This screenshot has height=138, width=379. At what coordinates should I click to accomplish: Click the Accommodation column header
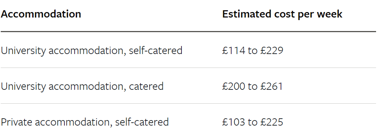point(41,14)
